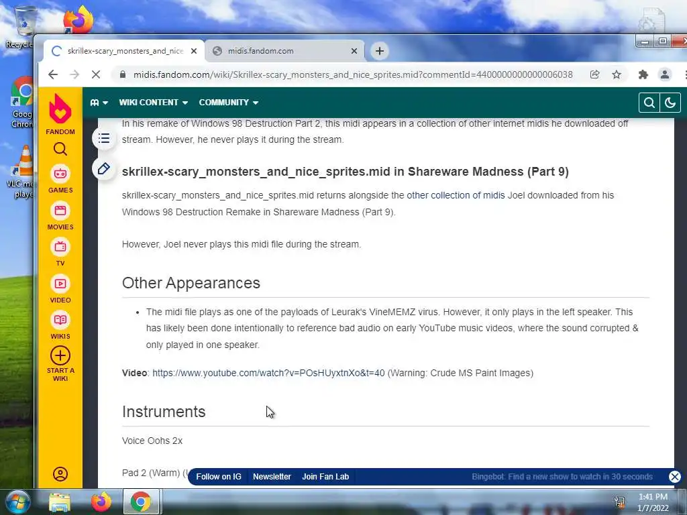Dismiss the bottom Fandom banner bar
The height and width of the screenshot is (515, 687).
pos(675,477)
